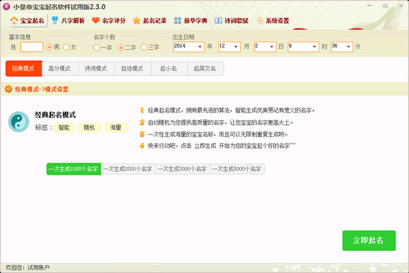Open 起名记录 star icon
The width and height of the screenshot is (409, 273).
(x=137, y=20)
